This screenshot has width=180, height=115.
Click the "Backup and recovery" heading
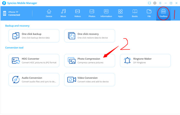point(17,26)
